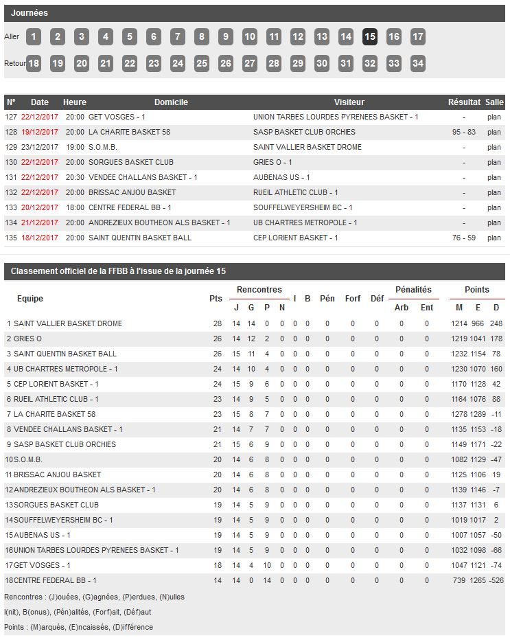This screenshot has height=640, width=510.
Task: Click CEP LORIENT BASKET - 1 visitor team
Action: [295, 238]
